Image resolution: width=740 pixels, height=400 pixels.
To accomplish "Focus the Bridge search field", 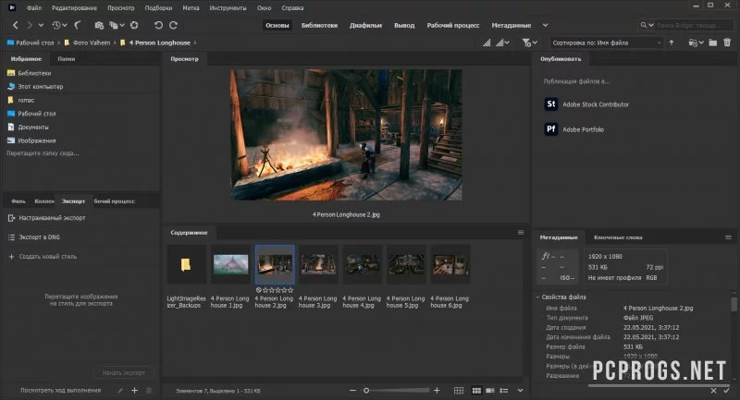I will (692, 25).
